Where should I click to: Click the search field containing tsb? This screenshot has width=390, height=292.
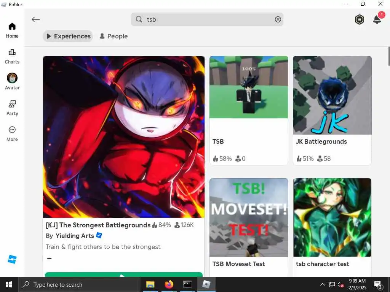207,19
